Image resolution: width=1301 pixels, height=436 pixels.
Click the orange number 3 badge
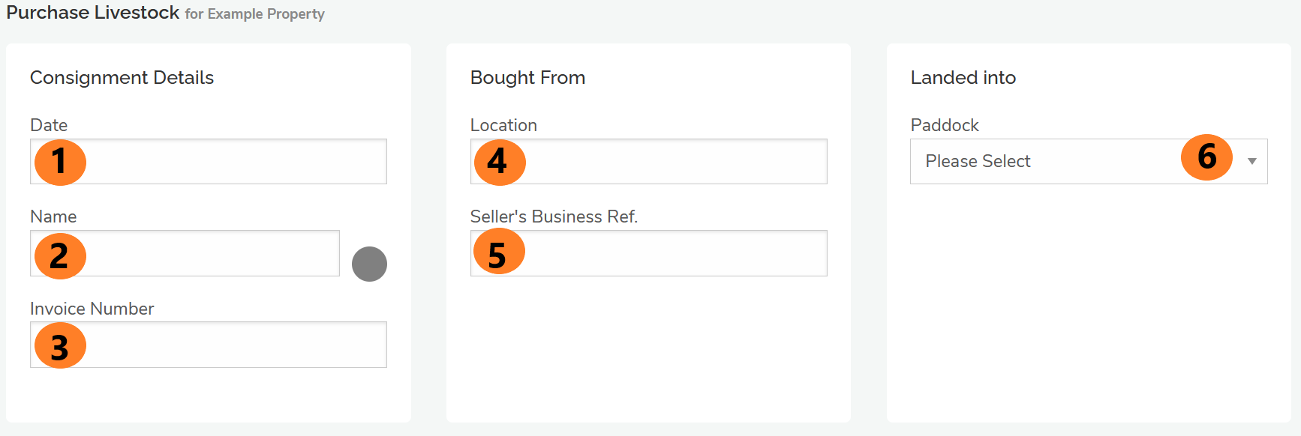coord(60,346)
